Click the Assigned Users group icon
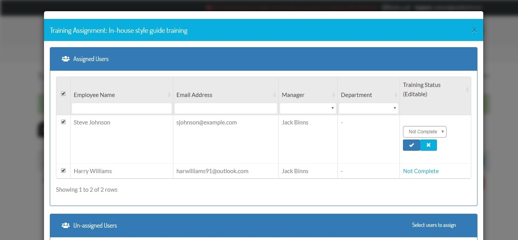Screen dimensions: 518x240 [x=66, y=59]
